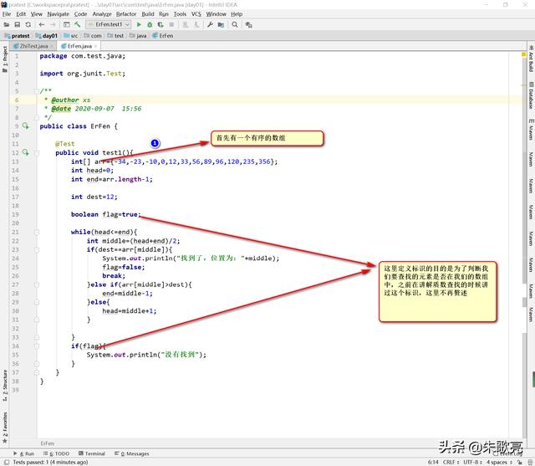Image resolution: width=535 pixels, height=466 pixels.
Task: Open UTF-8 encoding selector
Action: tap(472, 462)
